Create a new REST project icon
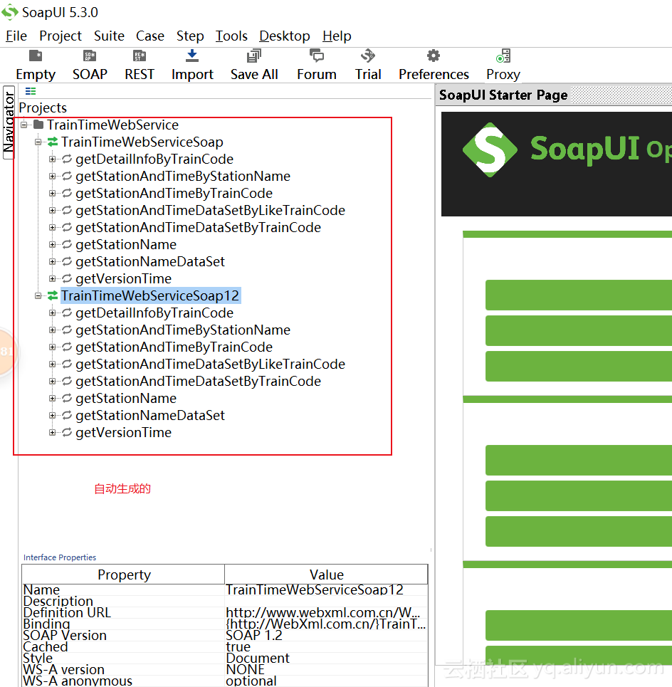The height and width of the screenshot is (687, 672). 140,56
